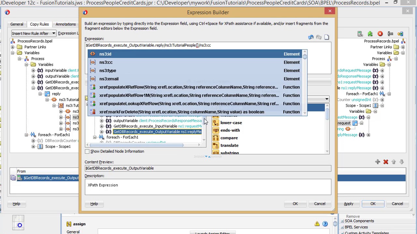Switch to the Copy Rules tab
Screen dimensions: 417x234
point(39,24)
